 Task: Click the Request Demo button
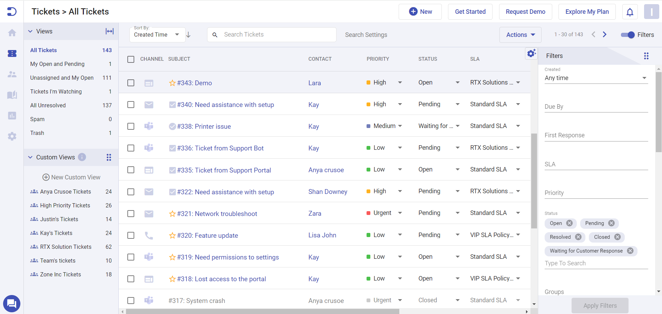(x=525, y=12)
